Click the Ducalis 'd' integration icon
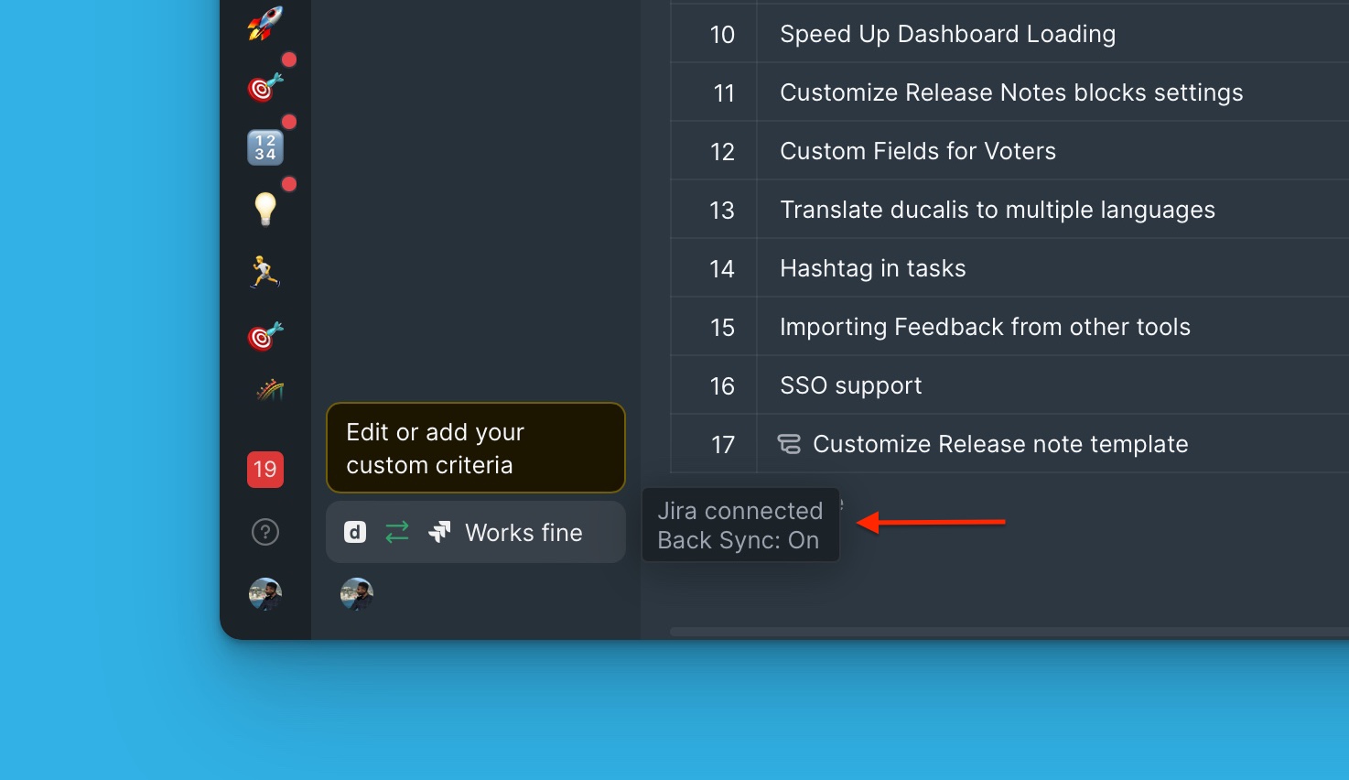1349x780 pixels. (354, 531)
